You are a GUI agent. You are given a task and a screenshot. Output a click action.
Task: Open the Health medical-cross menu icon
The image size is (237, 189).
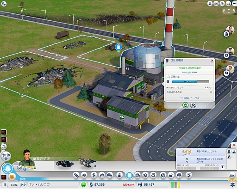coord(145,175)
